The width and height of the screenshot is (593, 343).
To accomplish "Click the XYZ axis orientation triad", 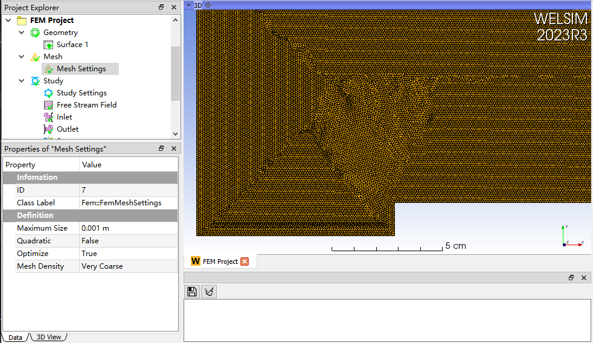I will coord(570,237).
